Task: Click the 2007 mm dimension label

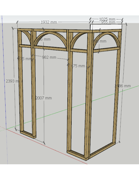Action: coord(44,98)
